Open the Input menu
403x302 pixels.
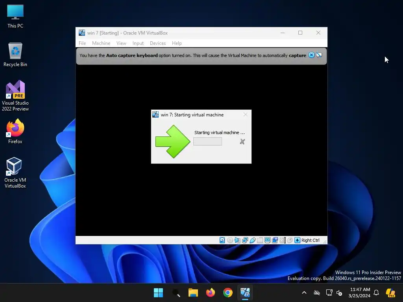click(138, 43)
